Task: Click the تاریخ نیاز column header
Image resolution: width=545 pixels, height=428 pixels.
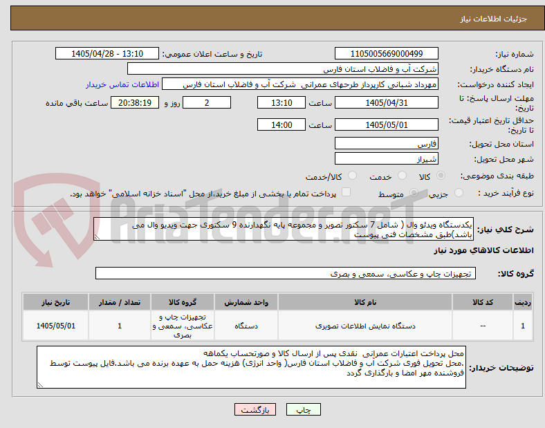Action: pos(55,302)
